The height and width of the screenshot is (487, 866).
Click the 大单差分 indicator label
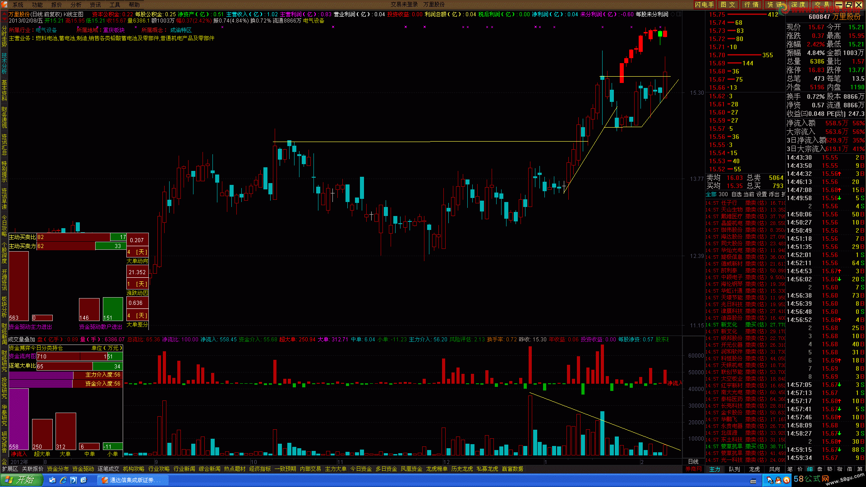[137, 325]
